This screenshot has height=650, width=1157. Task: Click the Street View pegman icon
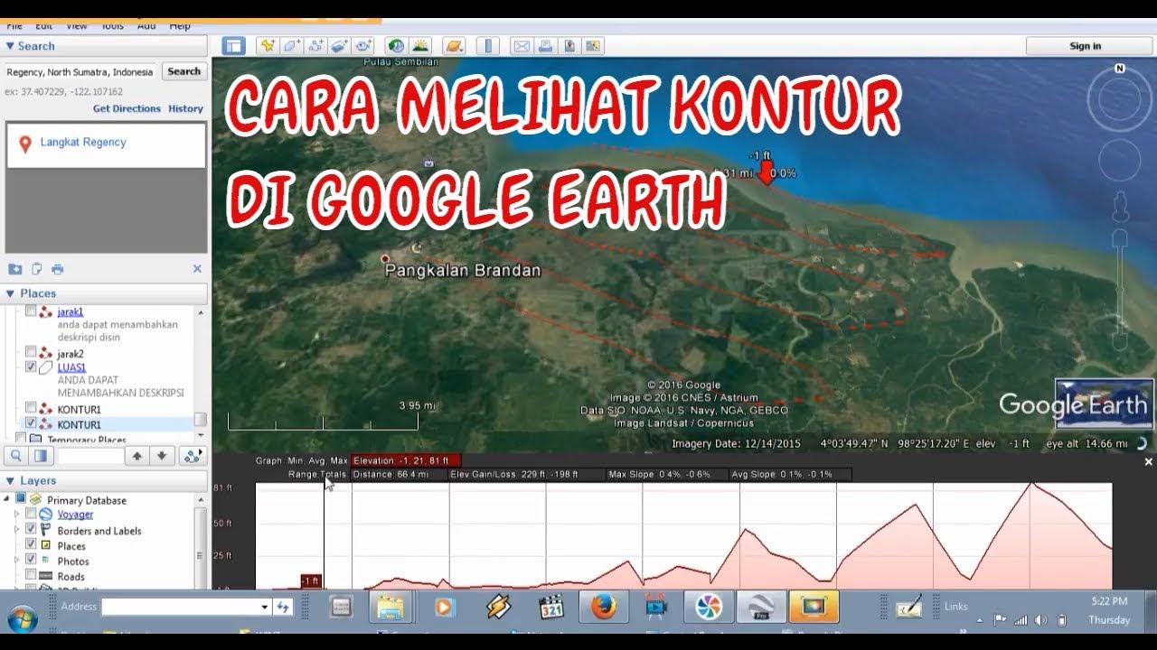[1120, 207]
